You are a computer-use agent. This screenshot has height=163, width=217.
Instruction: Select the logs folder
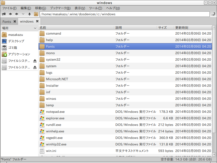point(125,72)
